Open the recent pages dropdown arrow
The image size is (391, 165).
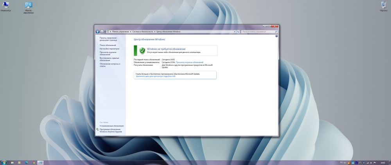105,32
